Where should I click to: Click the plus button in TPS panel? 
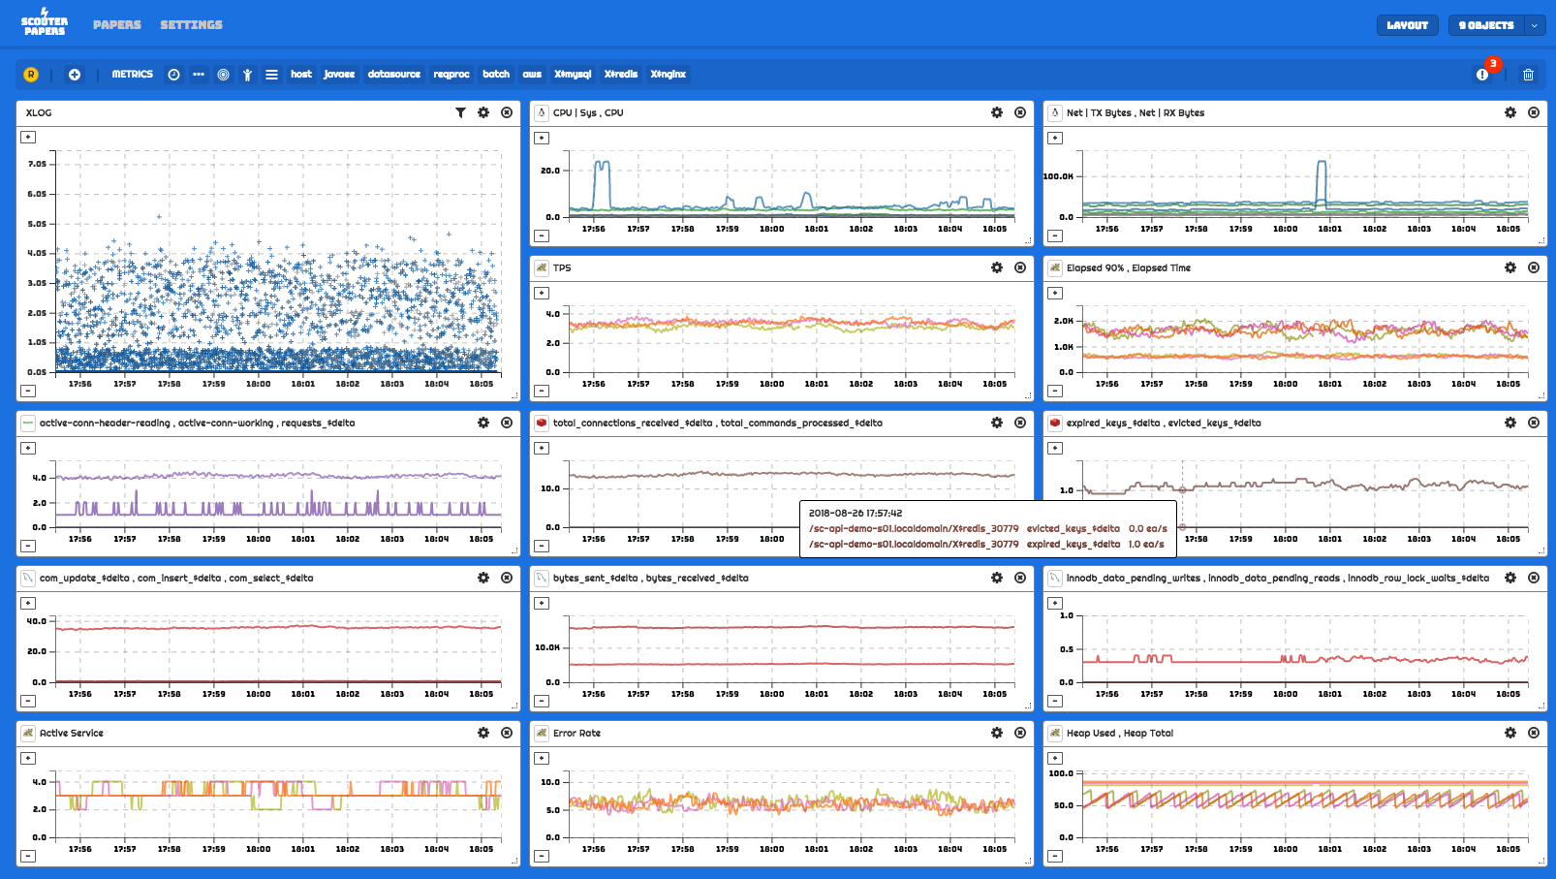pyautogui.click(x=542, y=293)
